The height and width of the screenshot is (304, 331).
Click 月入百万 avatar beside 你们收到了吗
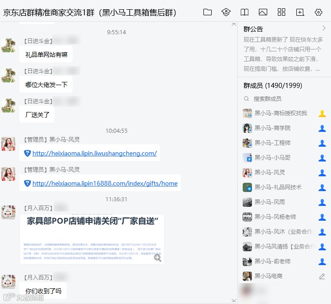[x=8, y=282]
